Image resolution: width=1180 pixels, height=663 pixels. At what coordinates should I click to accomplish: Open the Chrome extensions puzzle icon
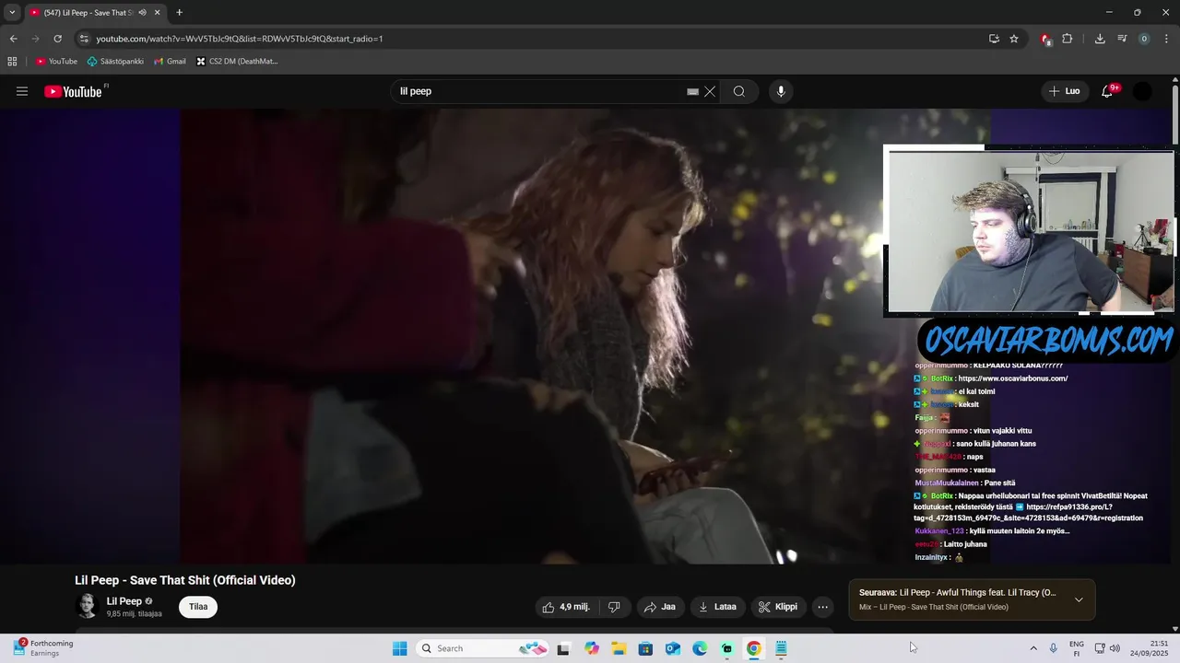[1068, 39]
